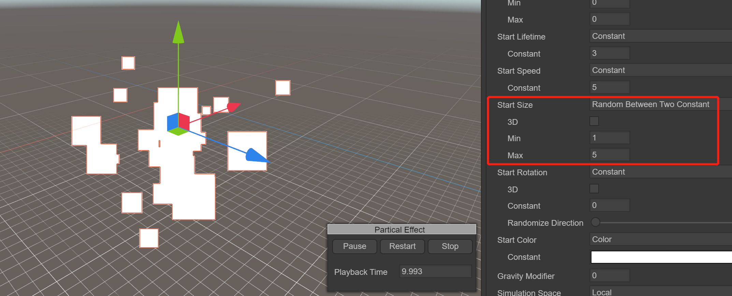Restart the particle effect
The image size is (732, 296).
402,246
